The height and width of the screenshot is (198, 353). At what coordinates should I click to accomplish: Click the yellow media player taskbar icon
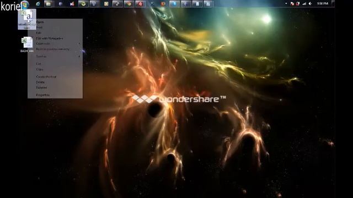[106, 4]
